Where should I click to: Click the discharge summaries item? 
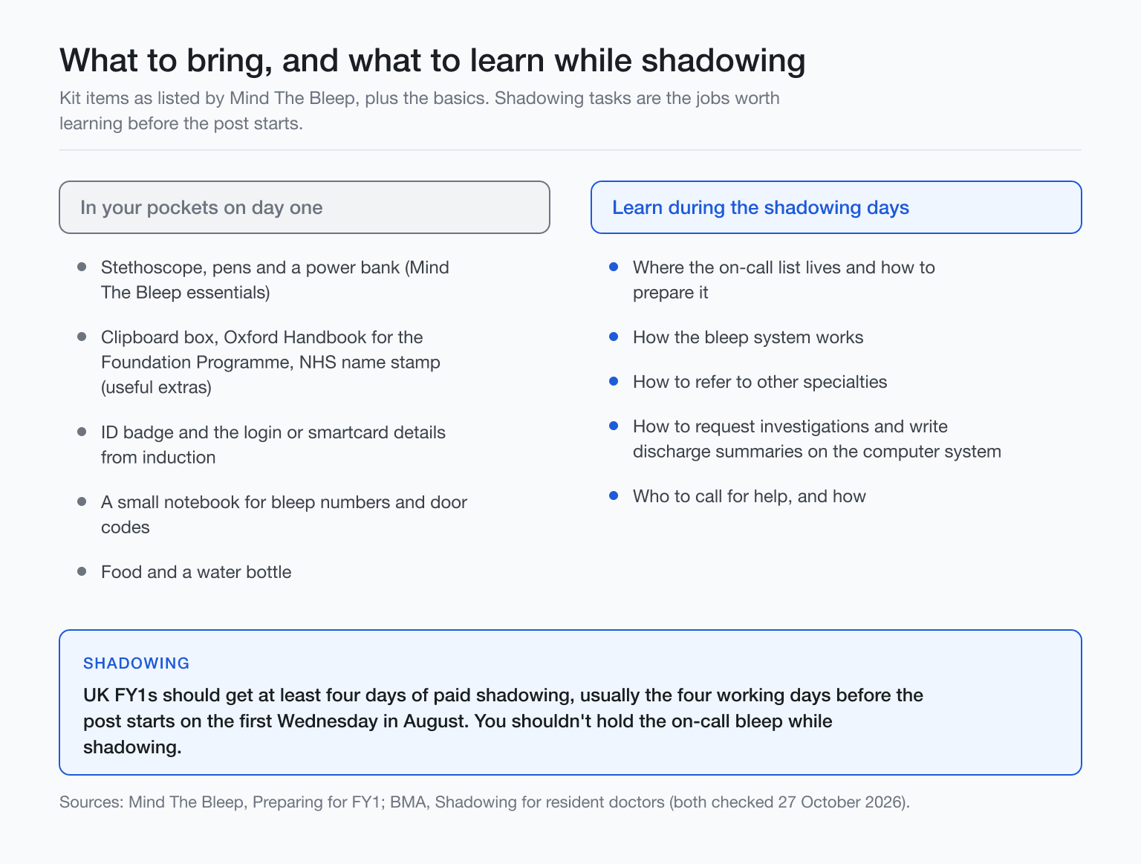tap(817, 439)
